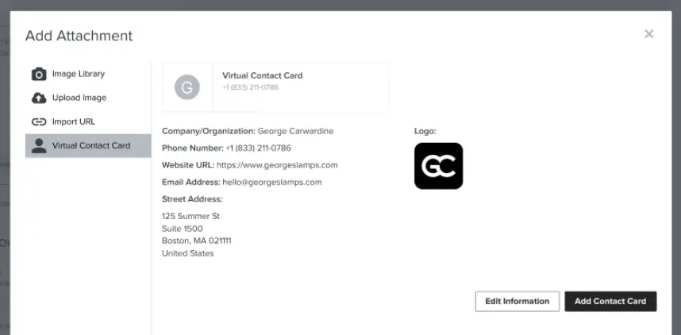The width and height of the screenshot is (681, 335).
Task: Click the Phone Number field value
Action: pyautogui.click(x=259, y=148)
